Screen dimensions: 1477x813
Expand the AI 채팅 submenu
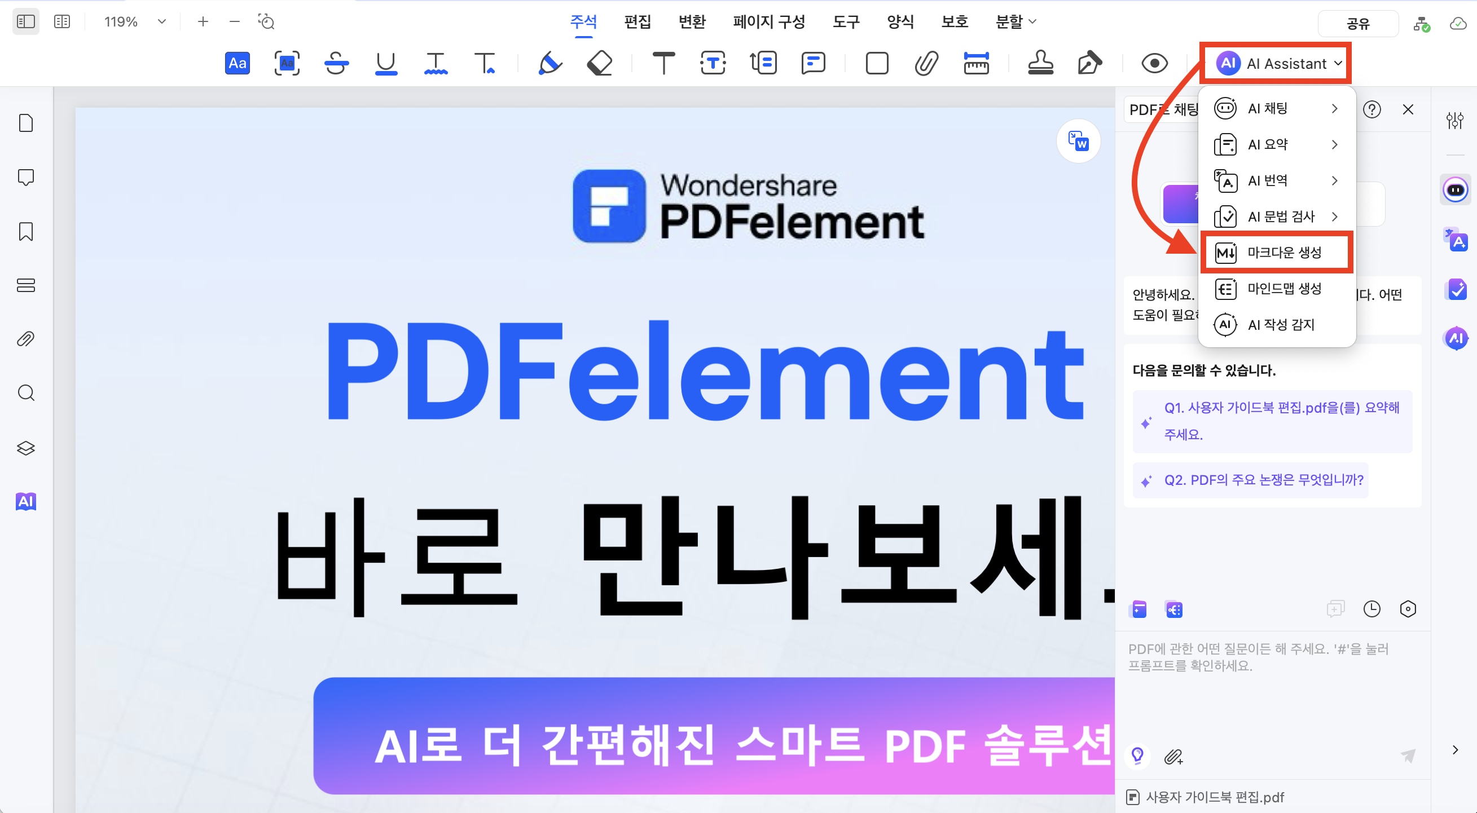[1277, 108]
